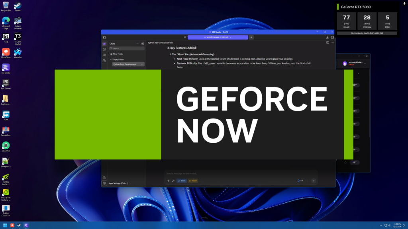This screenshot has width=408, height=229.
Task: Open the Roblox Cursor Fix desktop icon
Action: tap(6, 211)
